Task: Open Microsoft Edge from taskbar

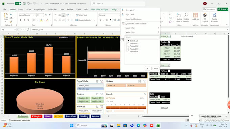Action: tap(138, 126)
